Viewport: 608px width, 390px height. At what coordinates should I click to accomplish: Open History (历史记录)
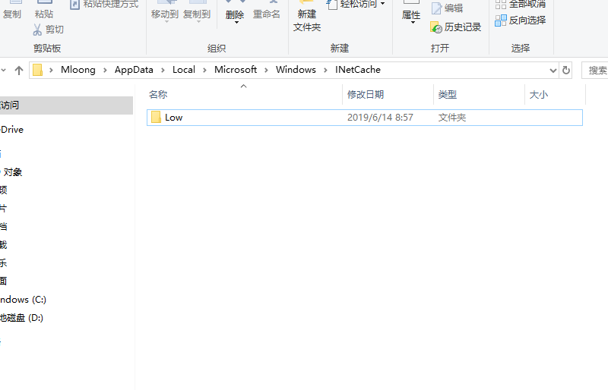click(455, 27)
